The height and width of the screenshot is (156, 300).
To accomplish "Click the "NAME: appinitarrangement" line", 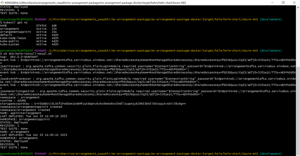I will coord(21,113).
